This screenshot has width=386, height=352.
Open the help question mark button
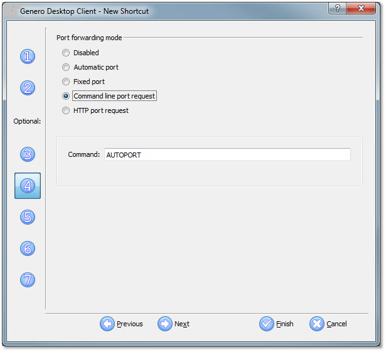(x=337, y=9)
